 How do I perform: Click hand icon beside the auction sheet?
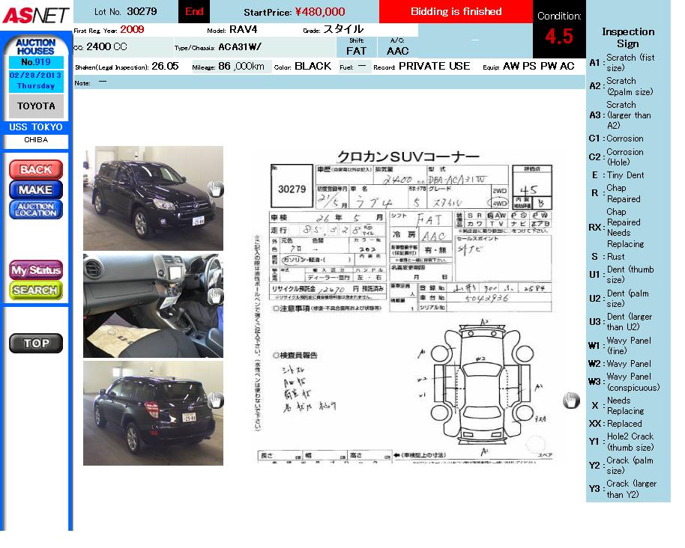pos(571,401)
